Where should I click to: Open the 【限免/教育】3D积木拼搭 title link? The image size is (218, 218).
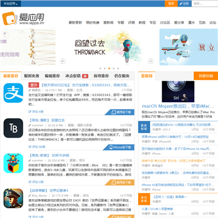point(49,155)
